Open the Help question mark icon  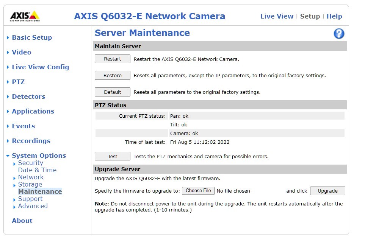point(339,33)
